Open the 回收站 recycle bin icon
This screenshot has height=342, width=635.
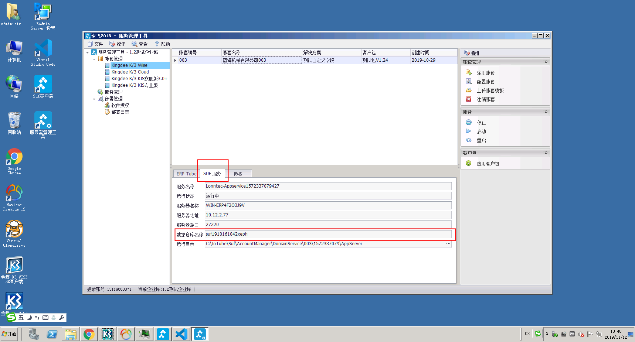(14, 123)
